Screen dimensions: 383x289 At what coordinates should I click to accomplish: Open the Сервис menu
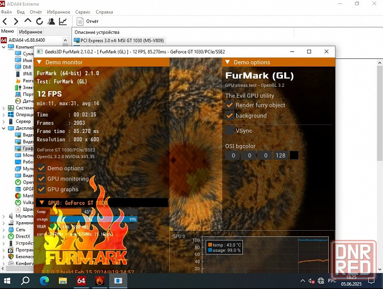pyautogui.click(x=82, y=11)
